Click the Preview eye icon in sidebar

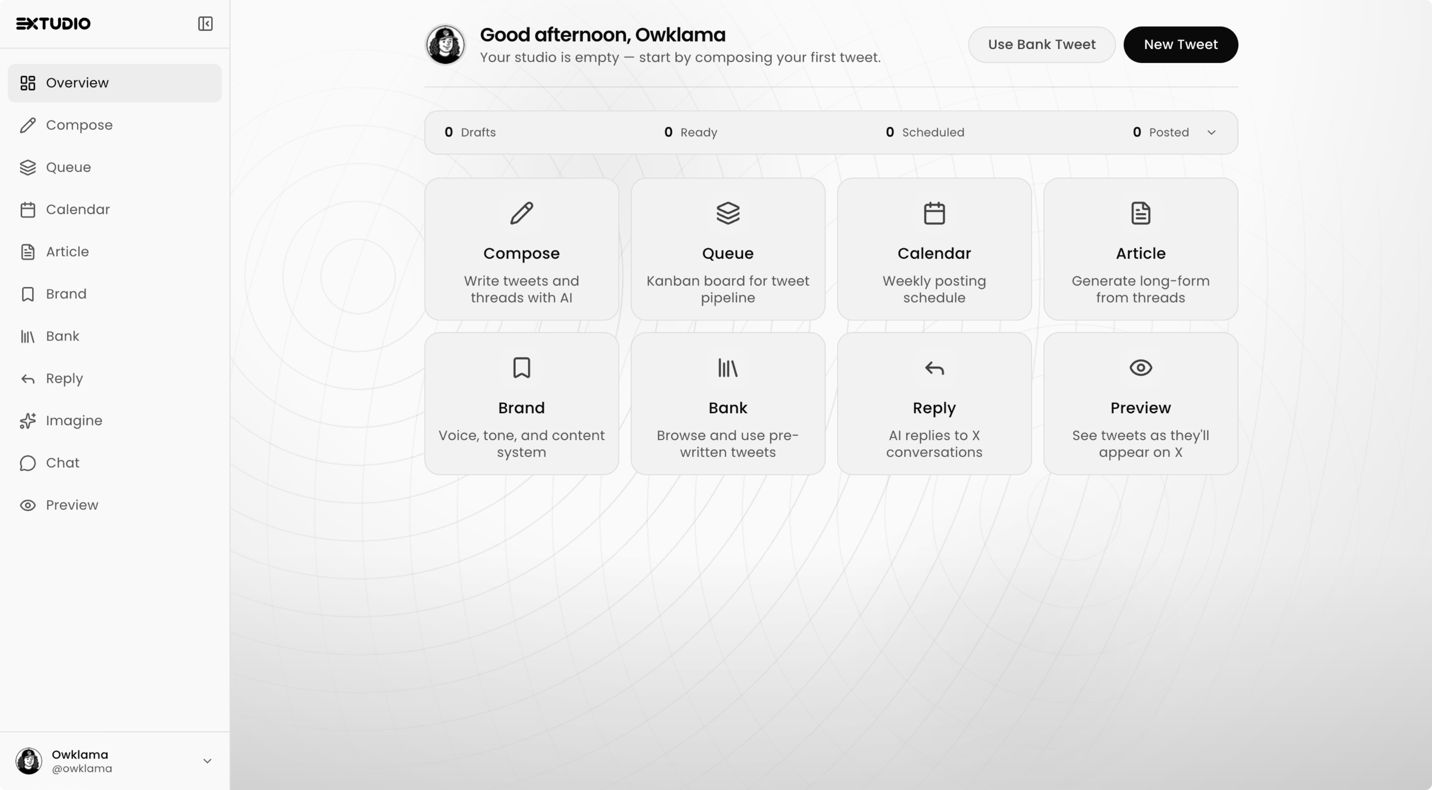click(28, 505)
